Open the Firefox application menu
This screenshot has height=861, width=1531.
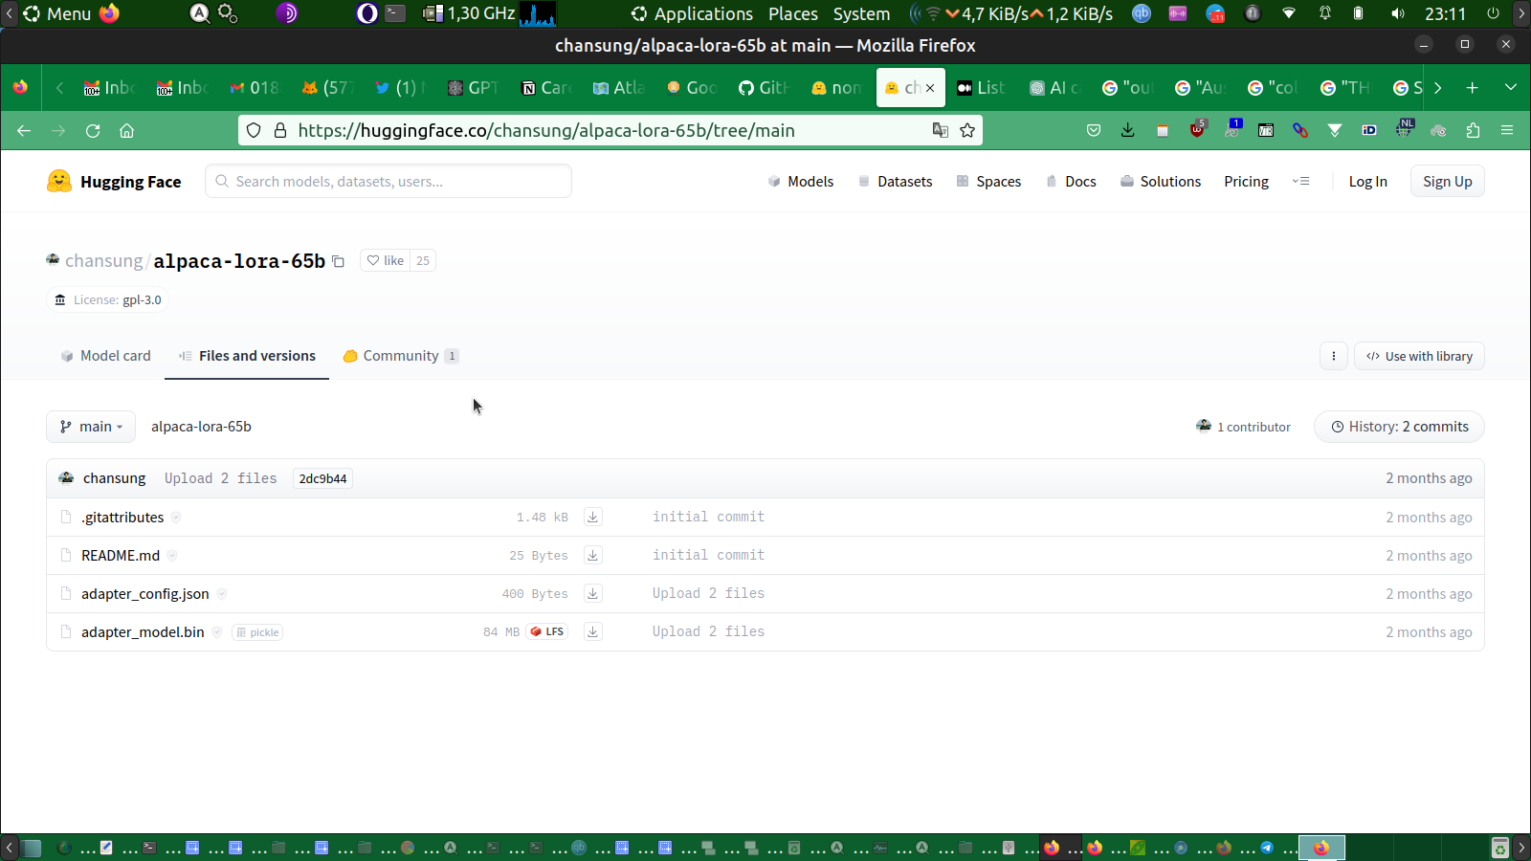(1507, 130)
